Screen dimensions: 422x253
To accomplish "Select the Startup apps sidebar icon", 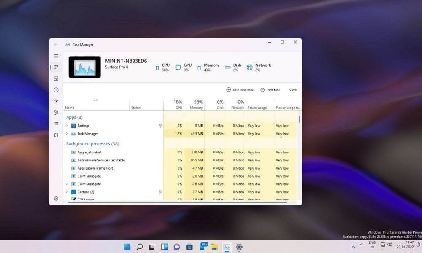I will [56, 101].
